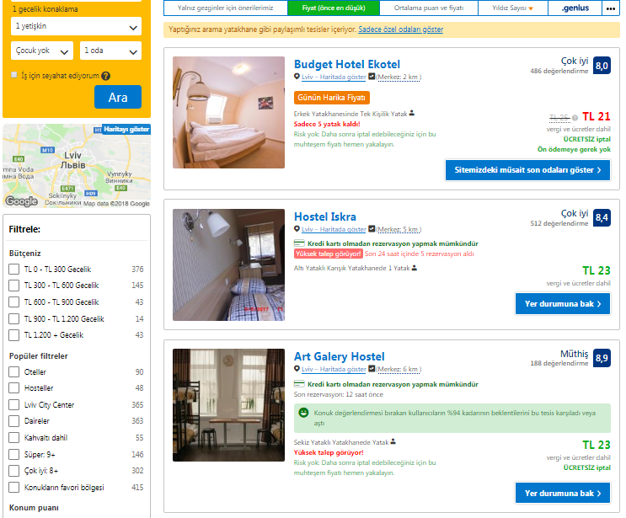Toggle the Kahvaltı dahil filter checkbox
Viewport: 626px width, 518px height.
[14, 438]
